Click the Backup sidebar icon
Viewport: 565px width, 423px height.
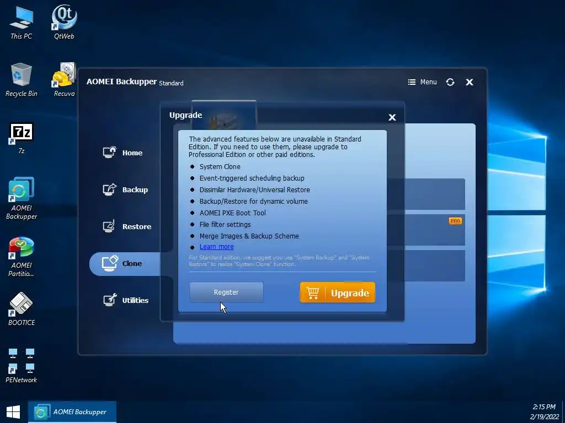pos(110,189)
